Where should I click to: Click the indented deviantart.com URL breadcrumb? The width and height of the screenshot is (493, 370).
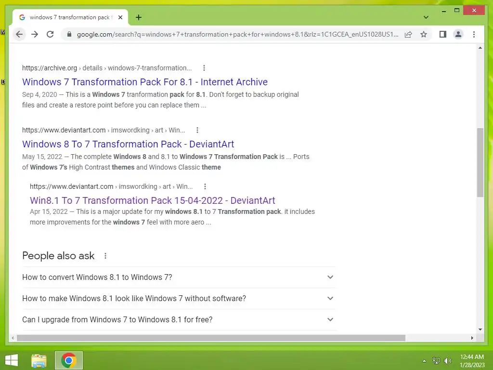(x=111, y=186)
